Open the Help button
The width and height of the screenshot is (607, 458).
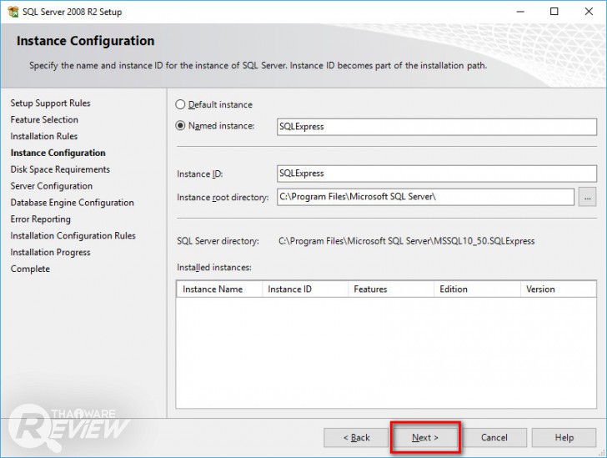(x=564, y=437)
